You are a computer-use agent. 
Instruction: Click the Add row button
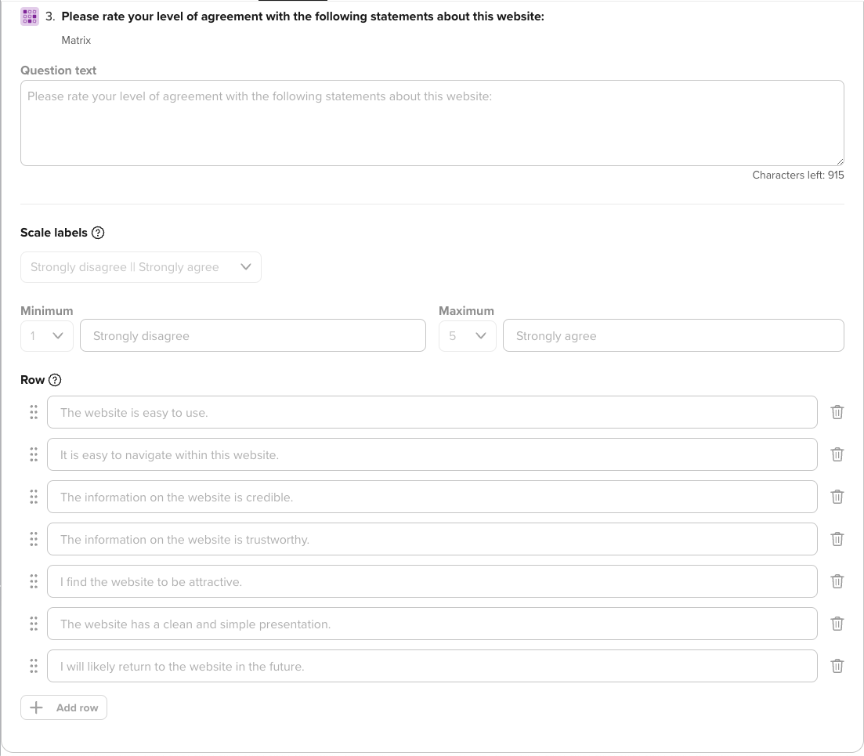[64, 707]
